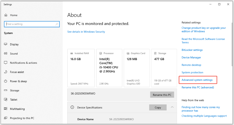The image size is (234, 125).
Task: Click the Power & sleep icon
Action: (x=6, y=81)
